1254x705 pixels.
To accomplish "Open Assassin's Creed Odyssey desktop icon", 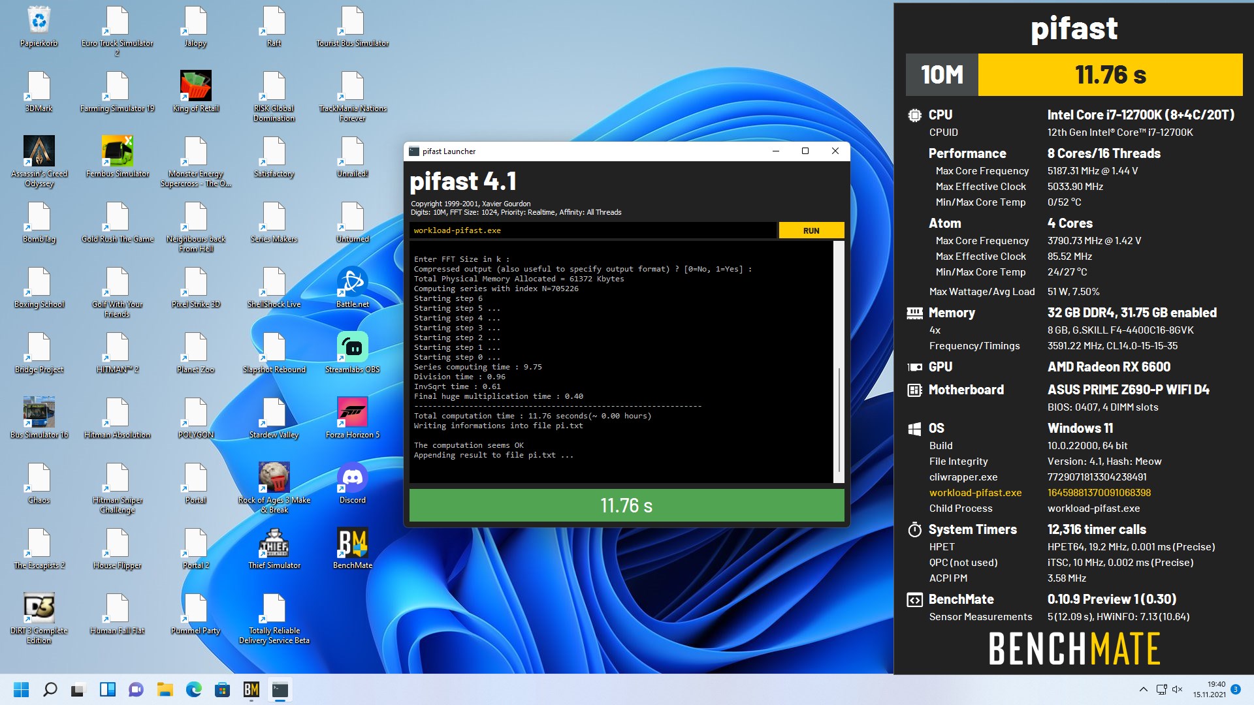I will (39, 162).
